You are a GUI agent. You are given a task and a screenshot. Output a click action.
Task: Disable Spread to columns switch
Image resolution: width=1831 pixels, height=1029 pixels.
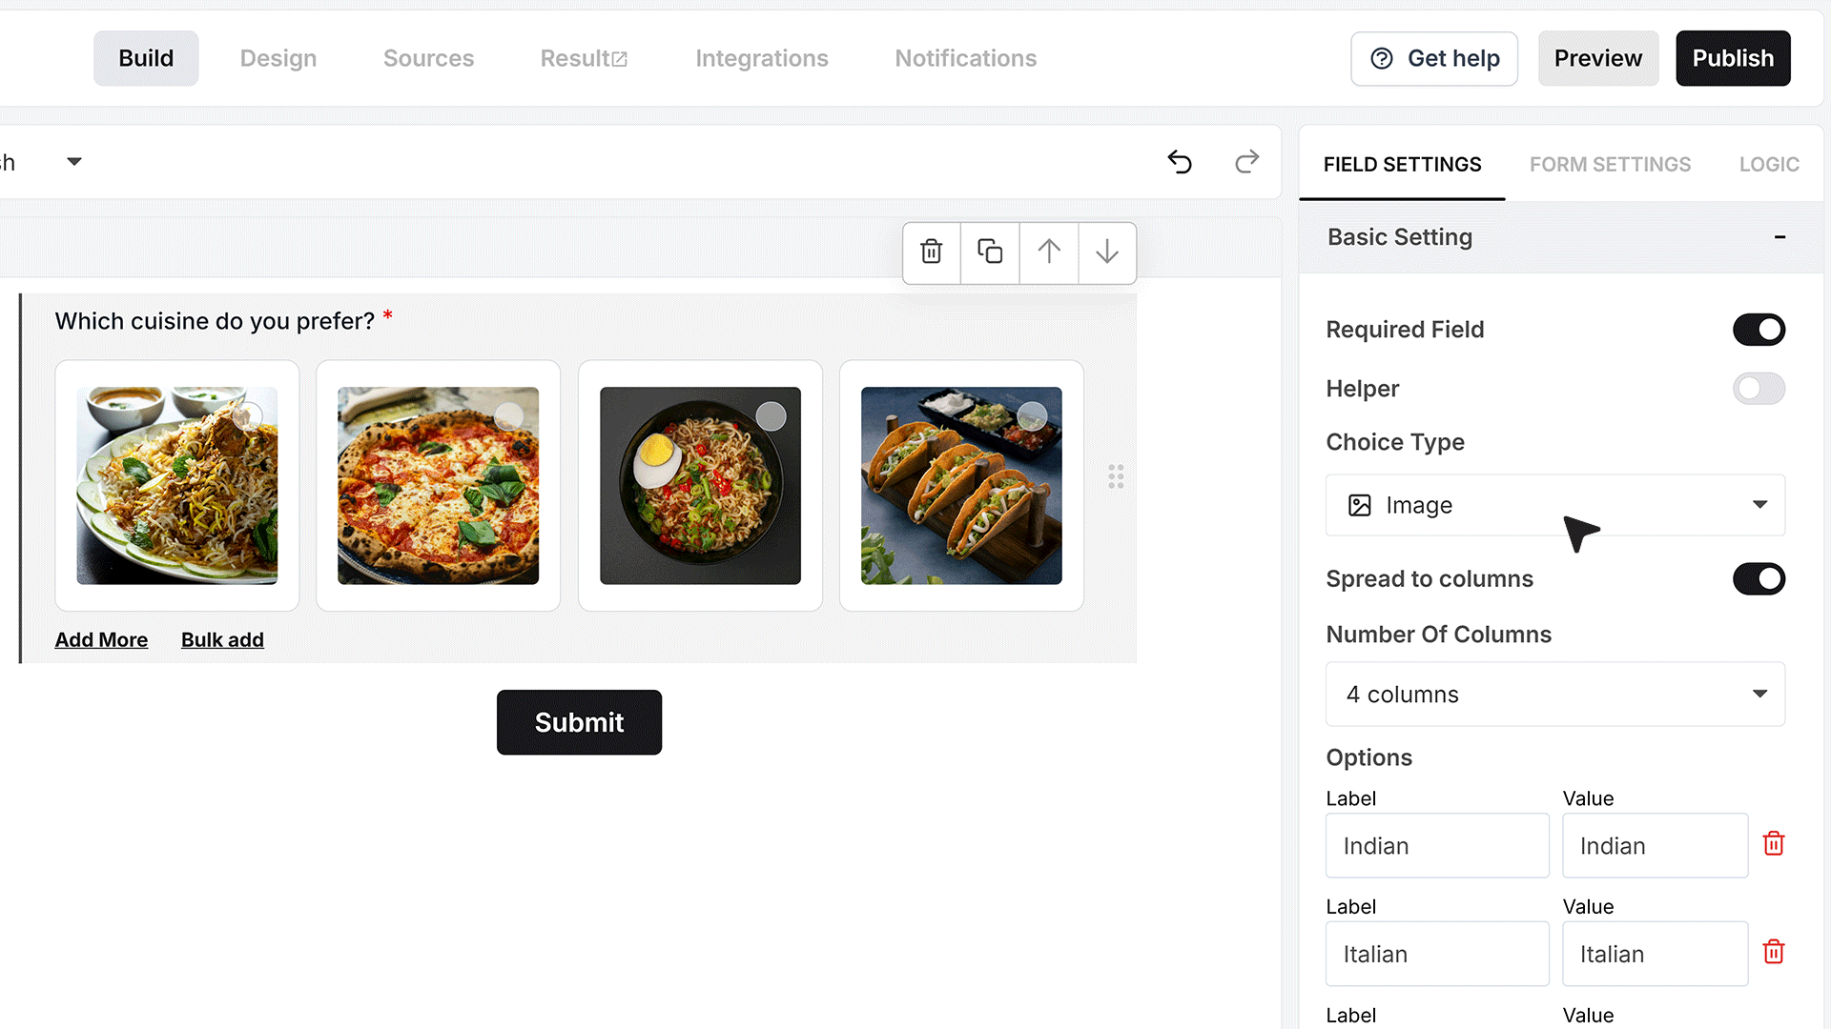point(1759,579)
